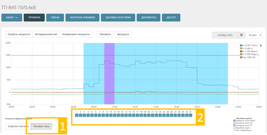Open the calendar date picker icon
Screen dimensions: 267x135
pyautogui.click(x=241, y=35)
